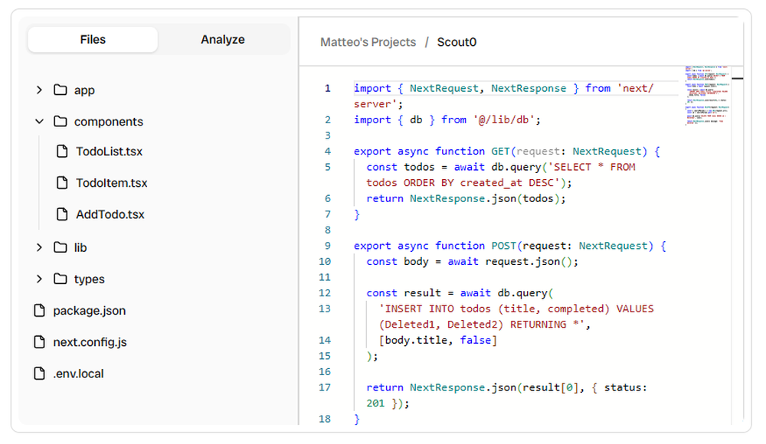Collapse the components folder

pos(40,121)
